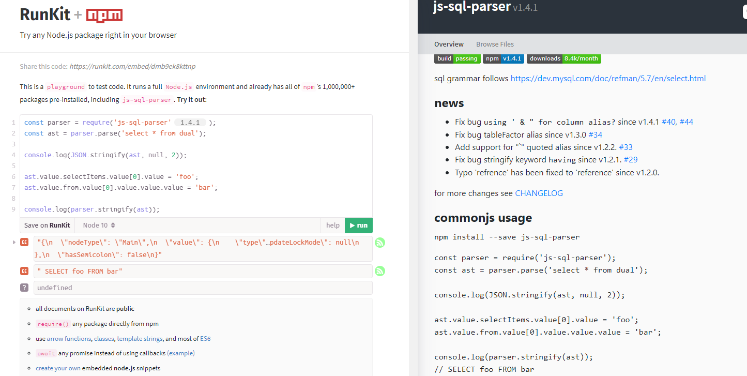The image size is (747, 376).
Task: Click the build passing badge
Action: (x=457, y=58)
